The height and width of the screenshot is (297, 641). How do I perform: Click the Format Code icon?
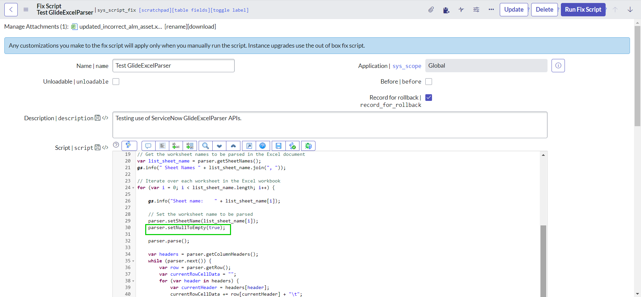coord(162,146)
